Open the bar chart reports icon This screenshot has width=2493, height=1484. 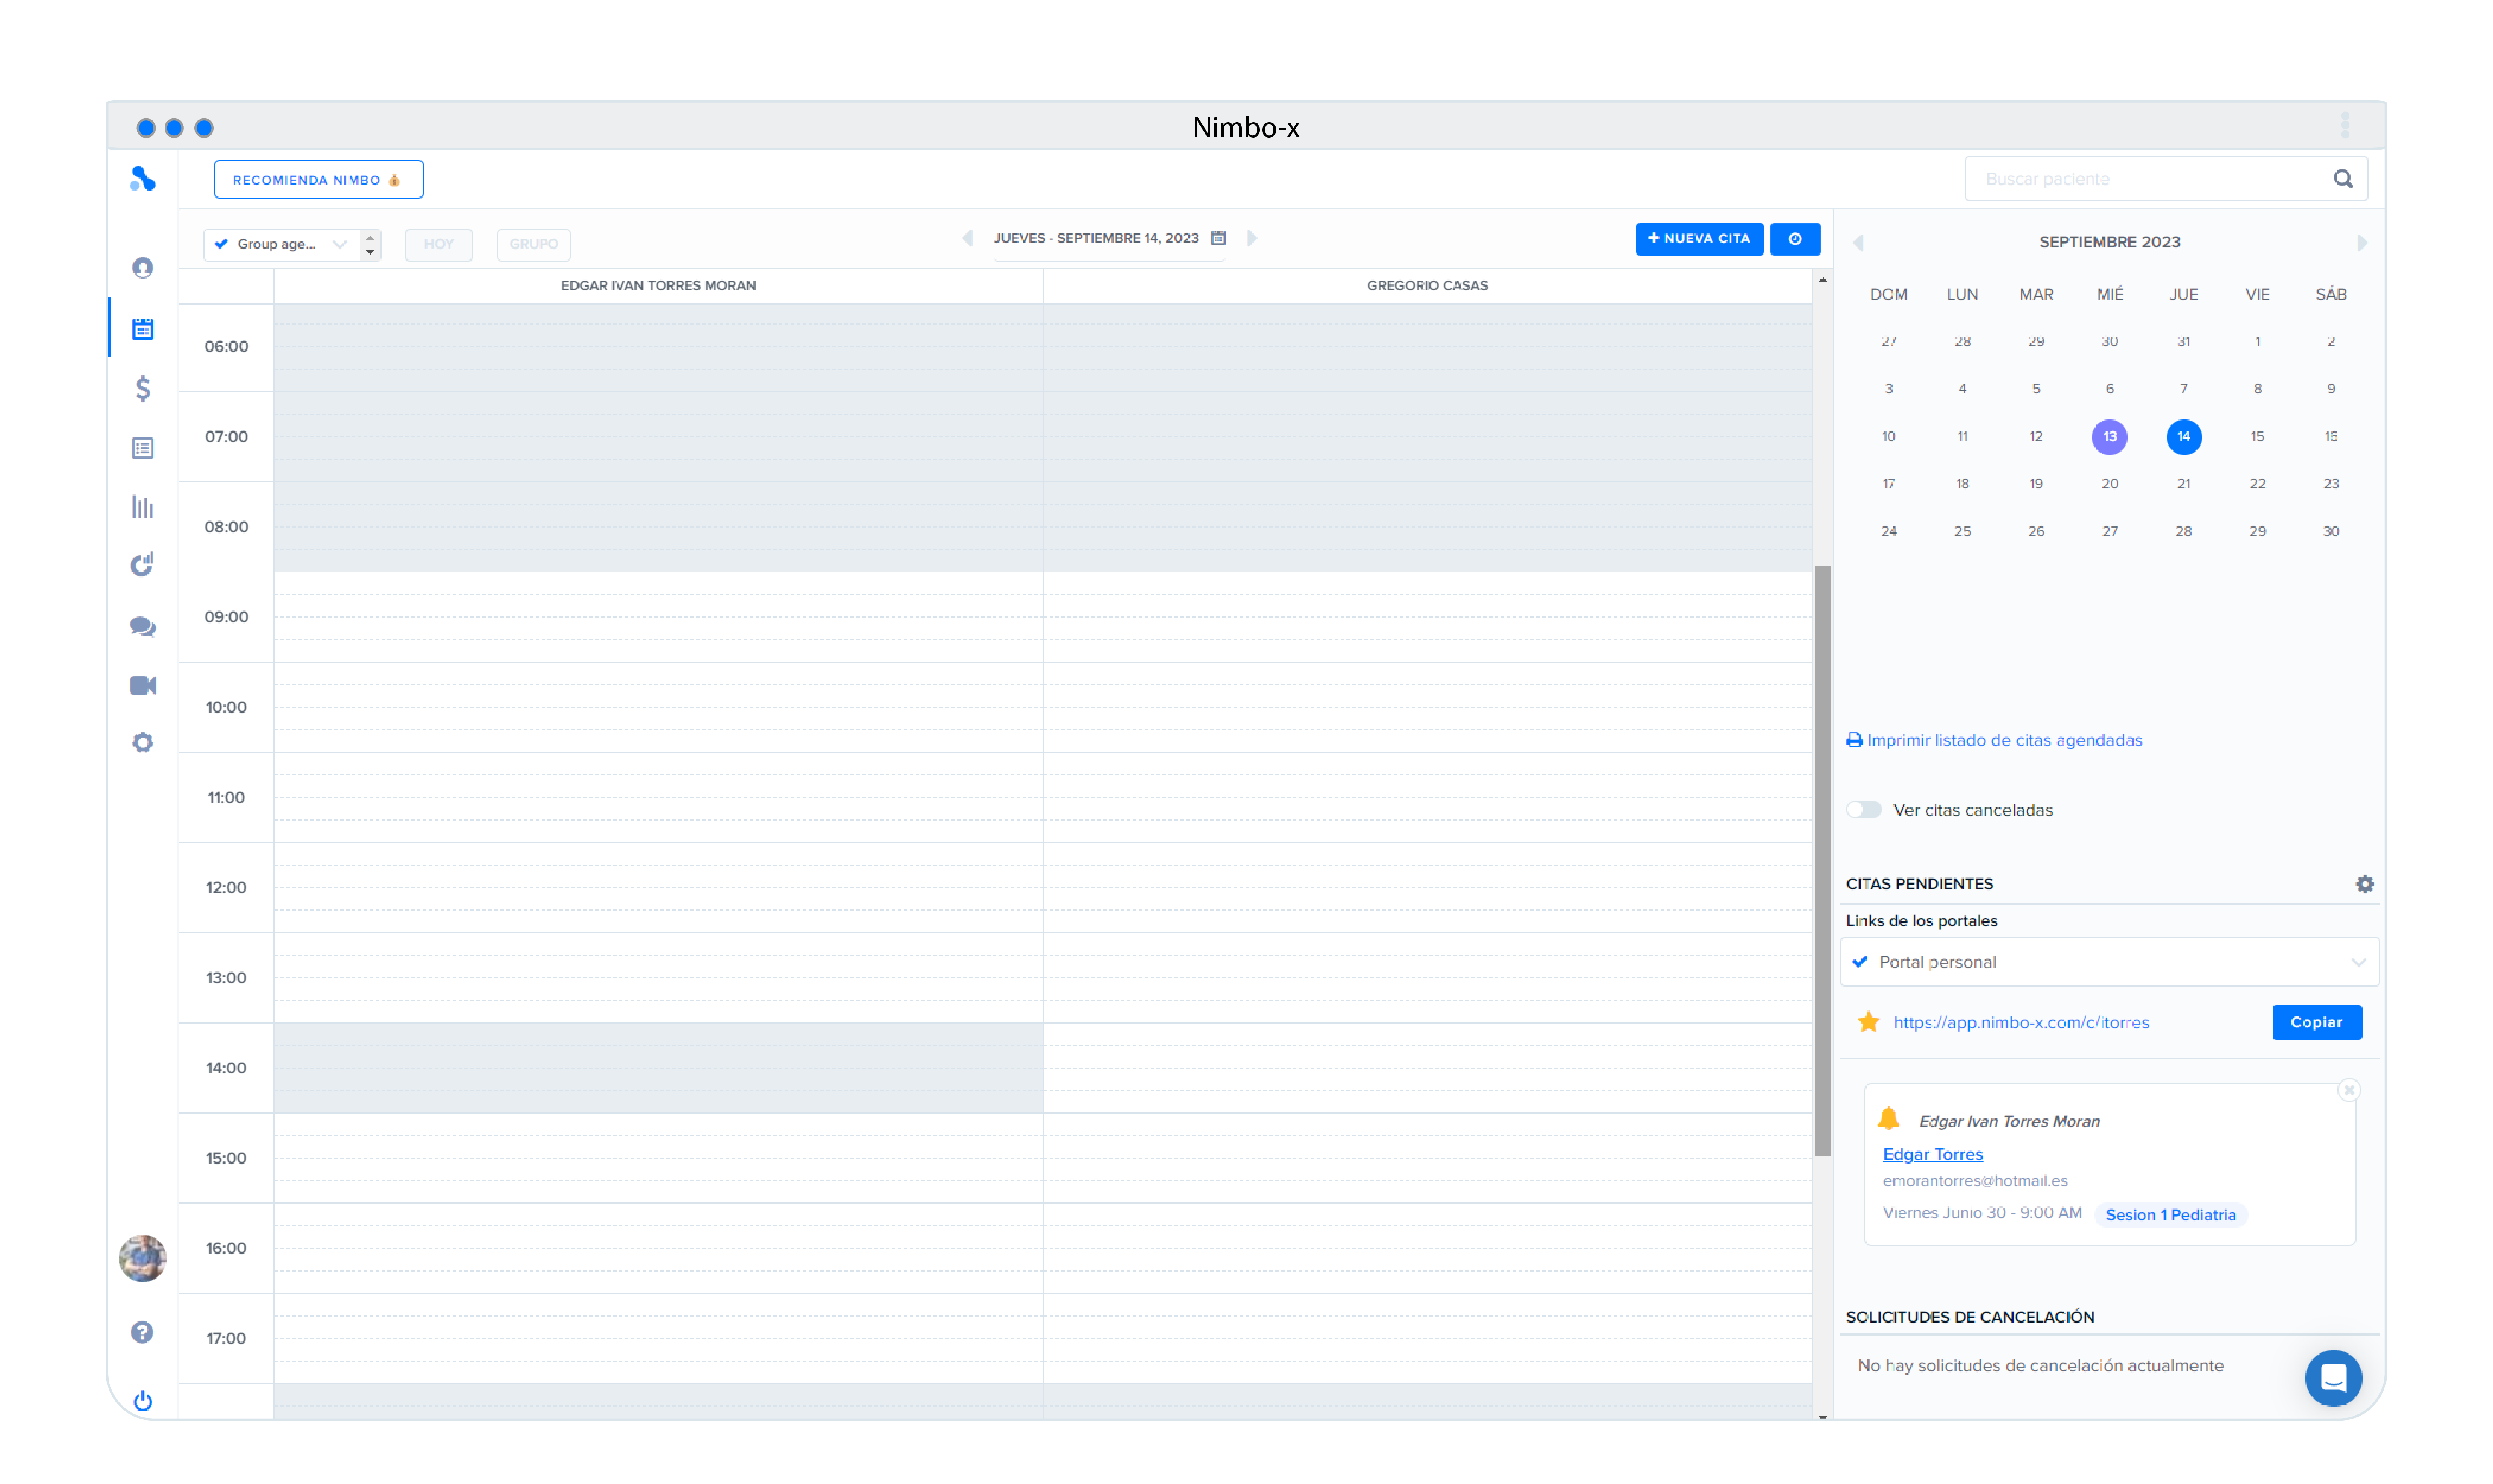pos(143,507)
